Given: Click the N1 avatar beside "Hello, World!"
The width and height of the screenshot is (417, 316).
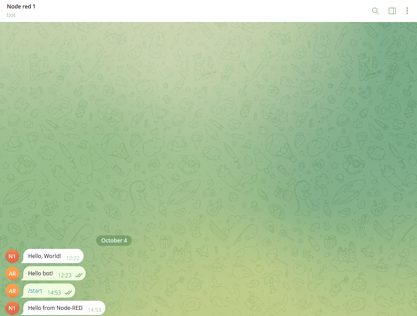Looking at the screenshot, I should click(12, 256).
